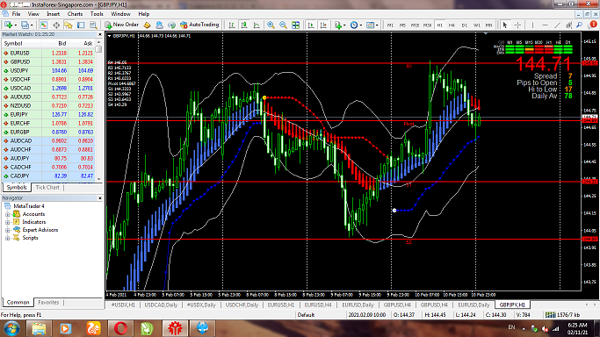Open Opera browser from taskbar
The image size is (600, 337).
pyautogui.click(x=120, y=328)
